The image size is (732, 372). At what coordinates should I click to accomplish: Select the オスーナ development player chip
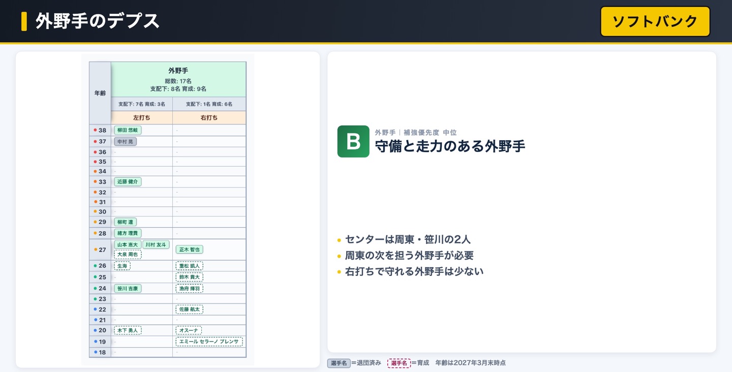(x=189, y=330)
